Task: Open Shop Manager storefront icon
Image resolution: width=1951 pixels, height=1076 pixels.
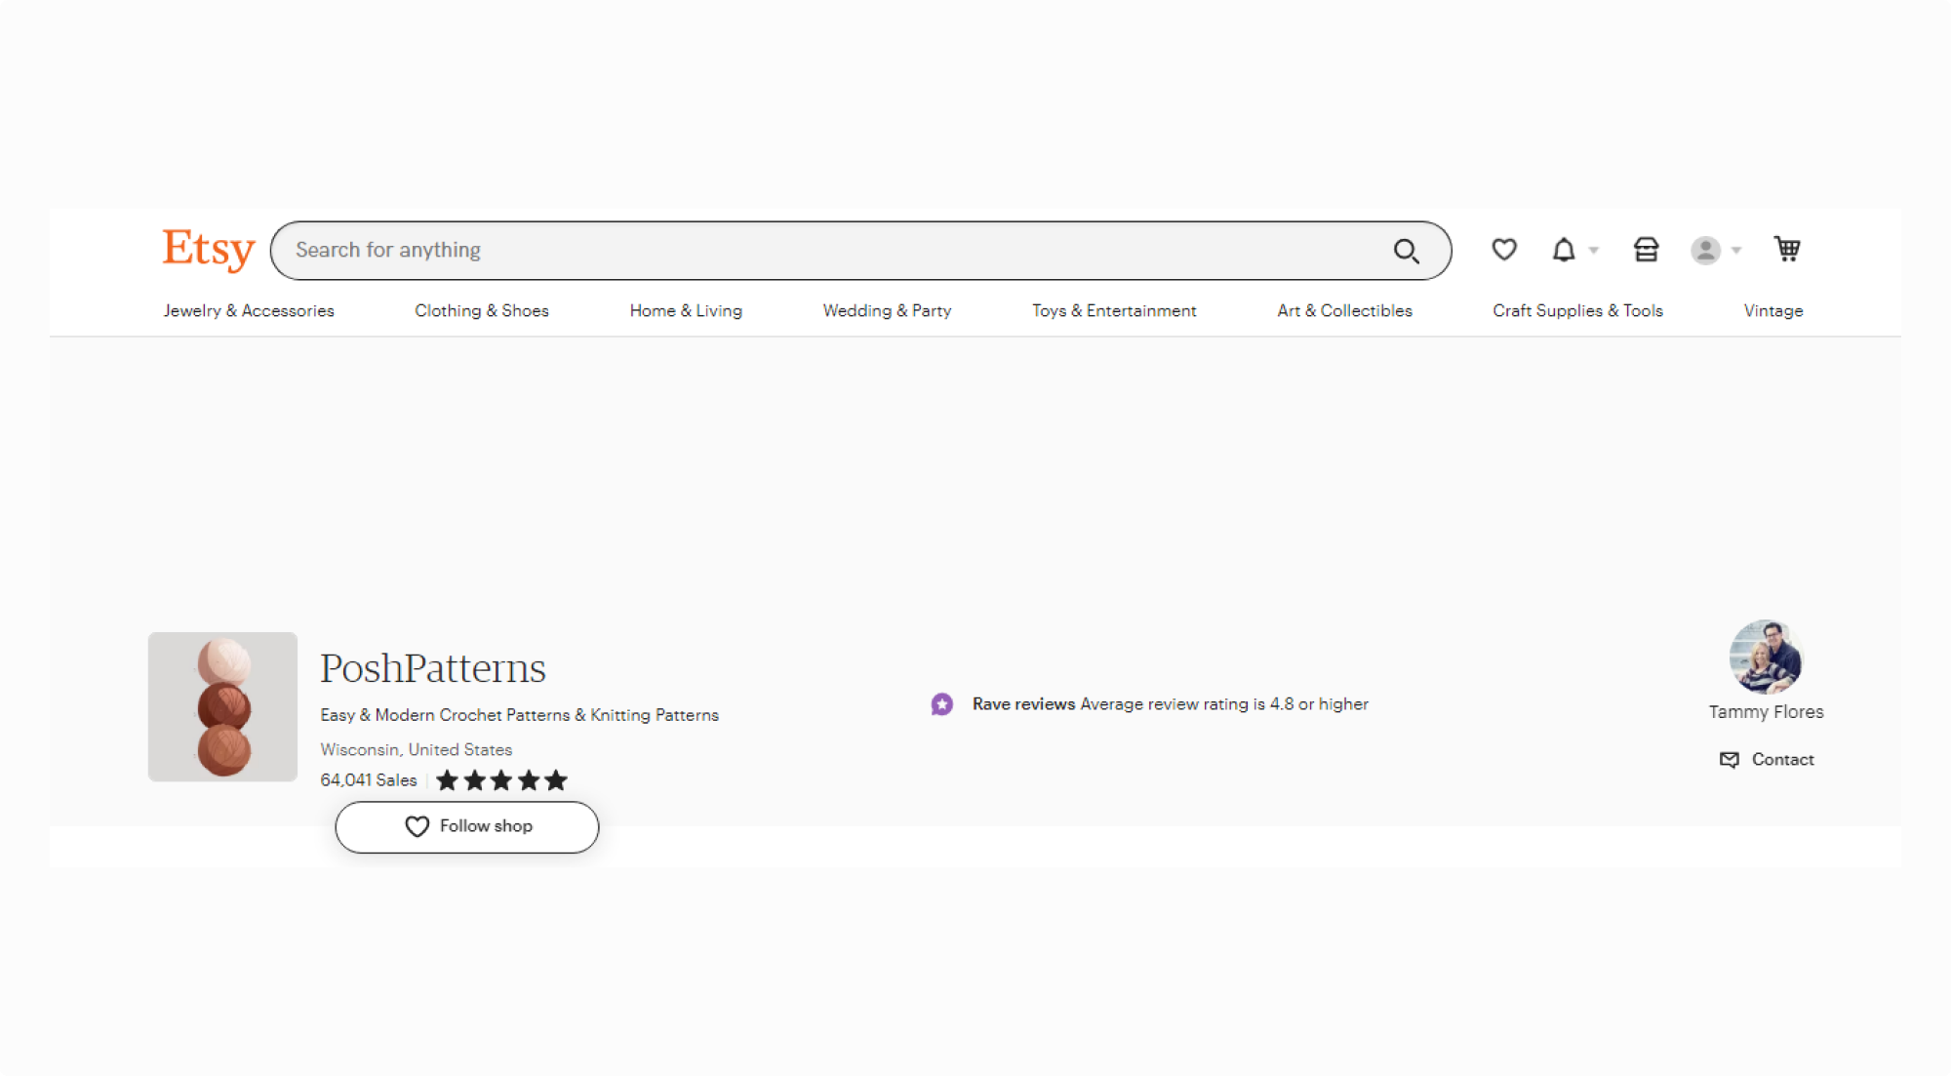Action: pyautogui.click(x=1646, y=250)
